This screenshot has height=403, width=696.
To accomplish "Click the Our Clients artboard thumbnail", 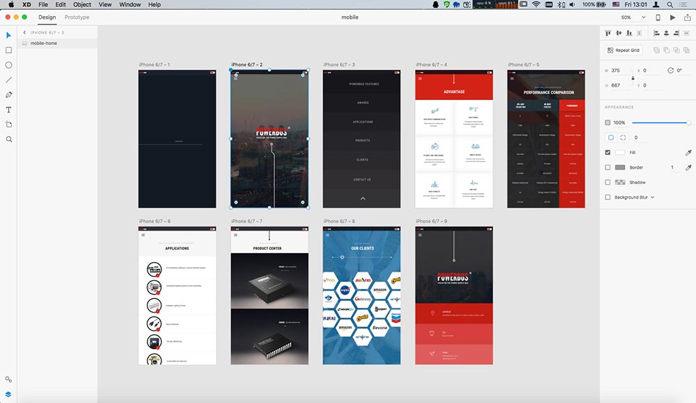I will coord(361,296).
